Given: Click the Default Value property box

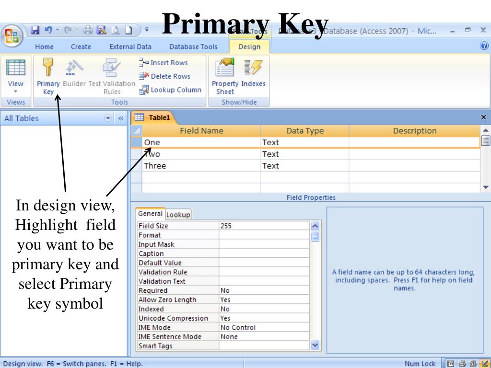Looking at the screenshot, I should pyautogui.click(x=264, y=263).
